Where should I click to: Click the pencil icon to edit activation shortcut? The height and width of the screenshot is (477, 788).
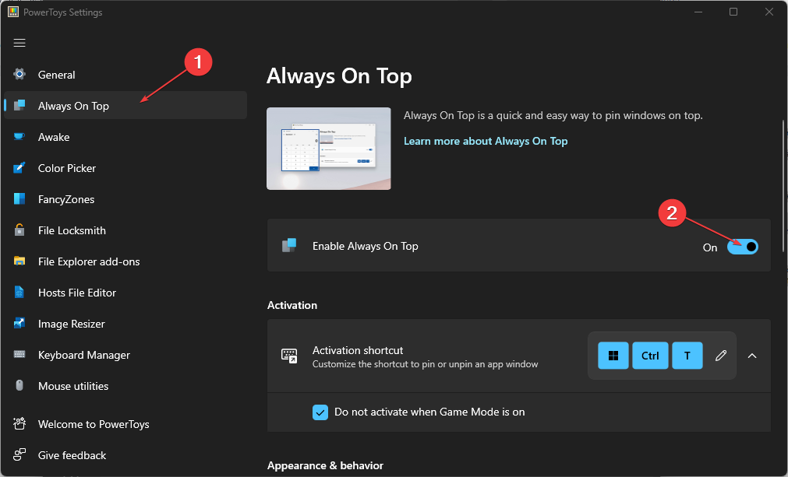[721, 356]
